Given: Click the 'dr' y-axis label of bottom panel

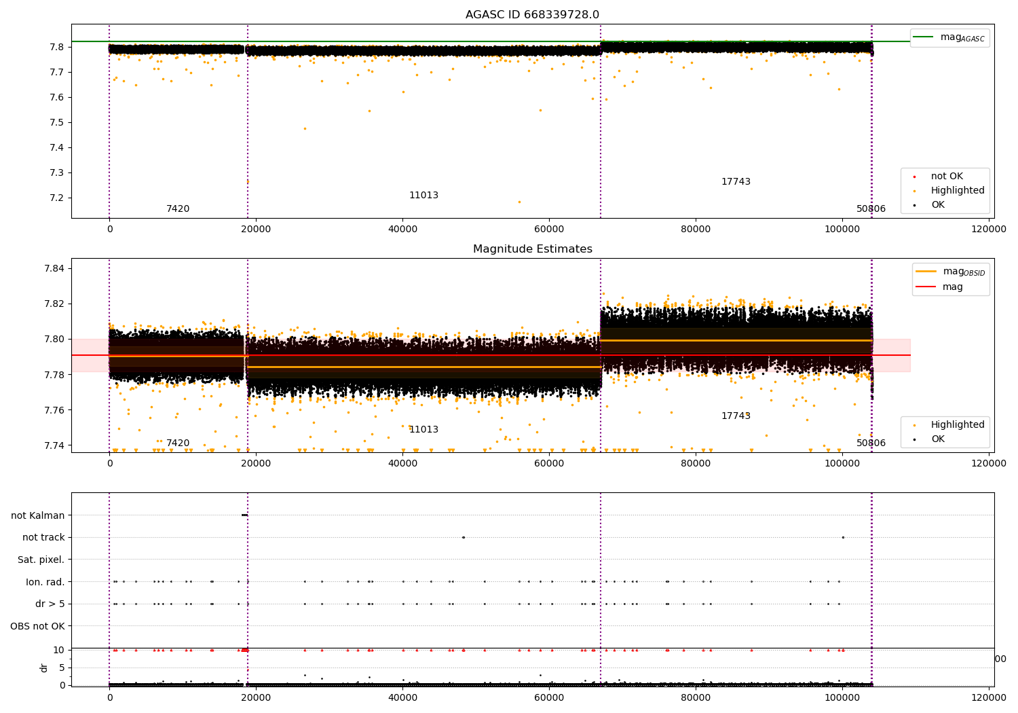Looking at the screenshot, I should pos(44,668).
